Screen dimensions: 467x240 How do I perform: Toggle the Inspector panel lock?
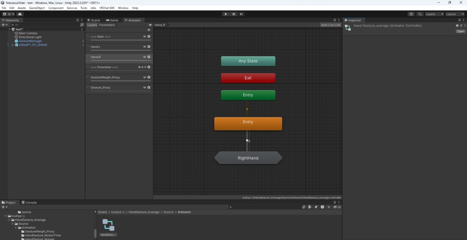[x=459, y=20]
